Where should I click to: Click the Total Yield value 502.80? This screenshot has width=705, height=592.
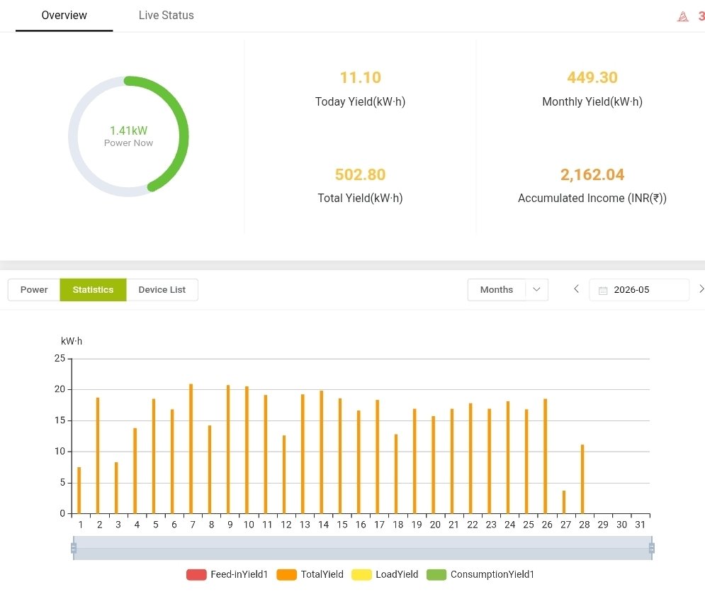coord(360,174)
